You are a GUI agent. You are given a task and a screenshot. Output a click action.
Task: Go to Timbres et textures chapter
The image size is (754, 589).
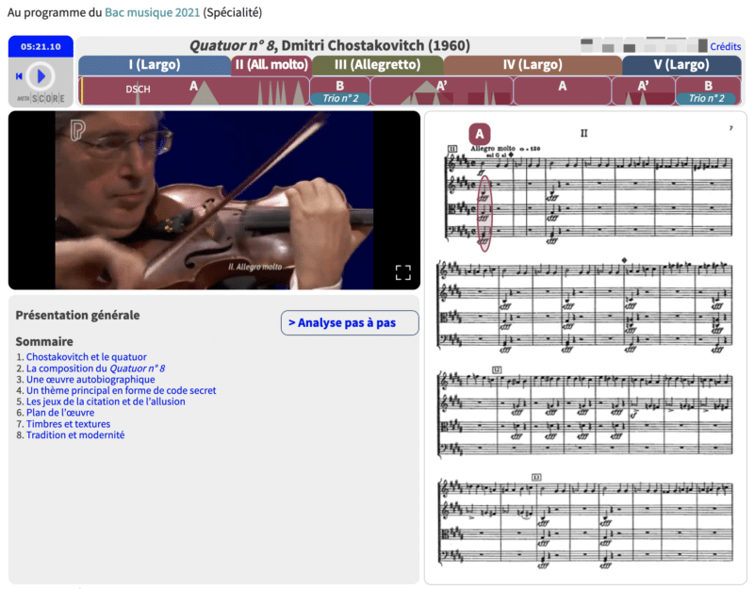(68, 424)
